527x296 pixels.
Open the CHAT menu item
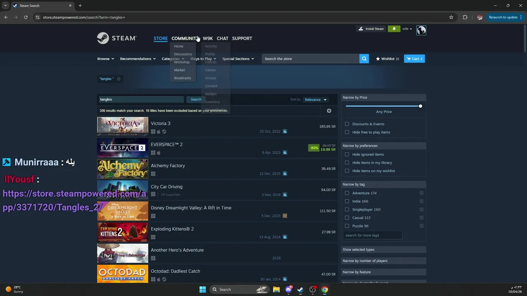(222, 38)
